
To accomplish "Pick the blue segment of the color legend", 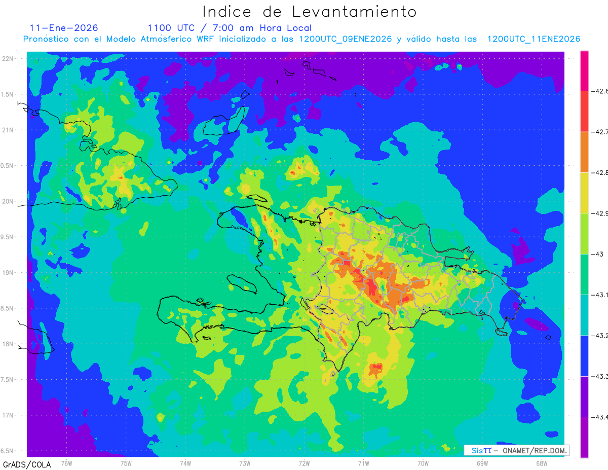I will pyautogui.click(x=584, y=355).
